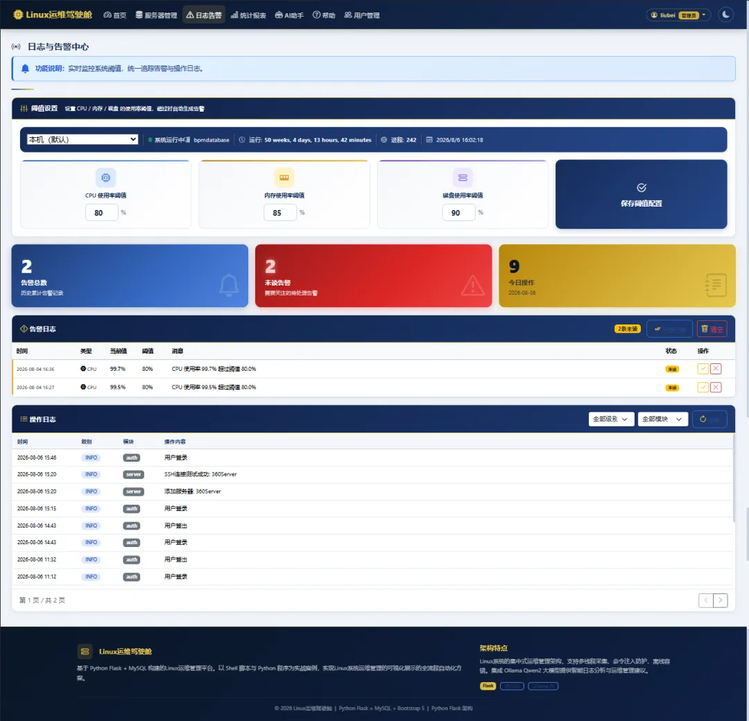749x721 pixels.
Task: Edit the CPU 使用率阈值 field showing 80
Action: 102,212
